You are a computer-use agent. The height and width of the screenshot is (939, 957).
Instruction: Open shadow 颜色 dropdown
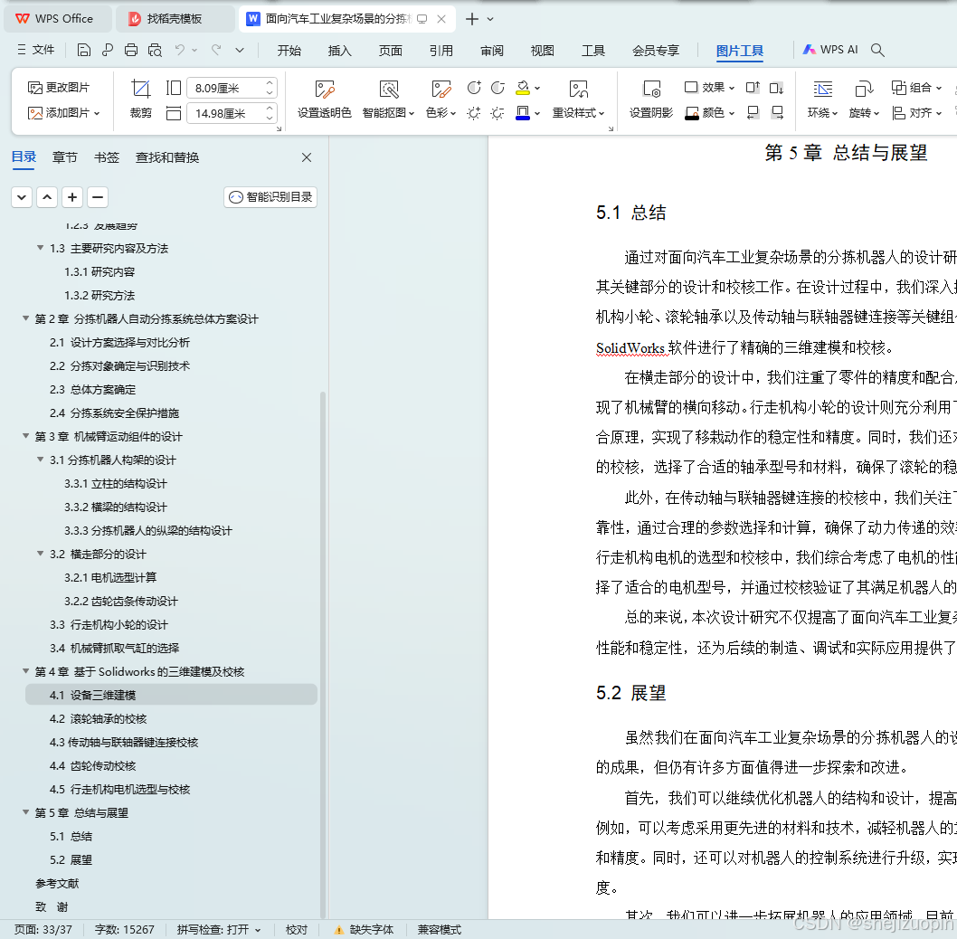[709, 113]
